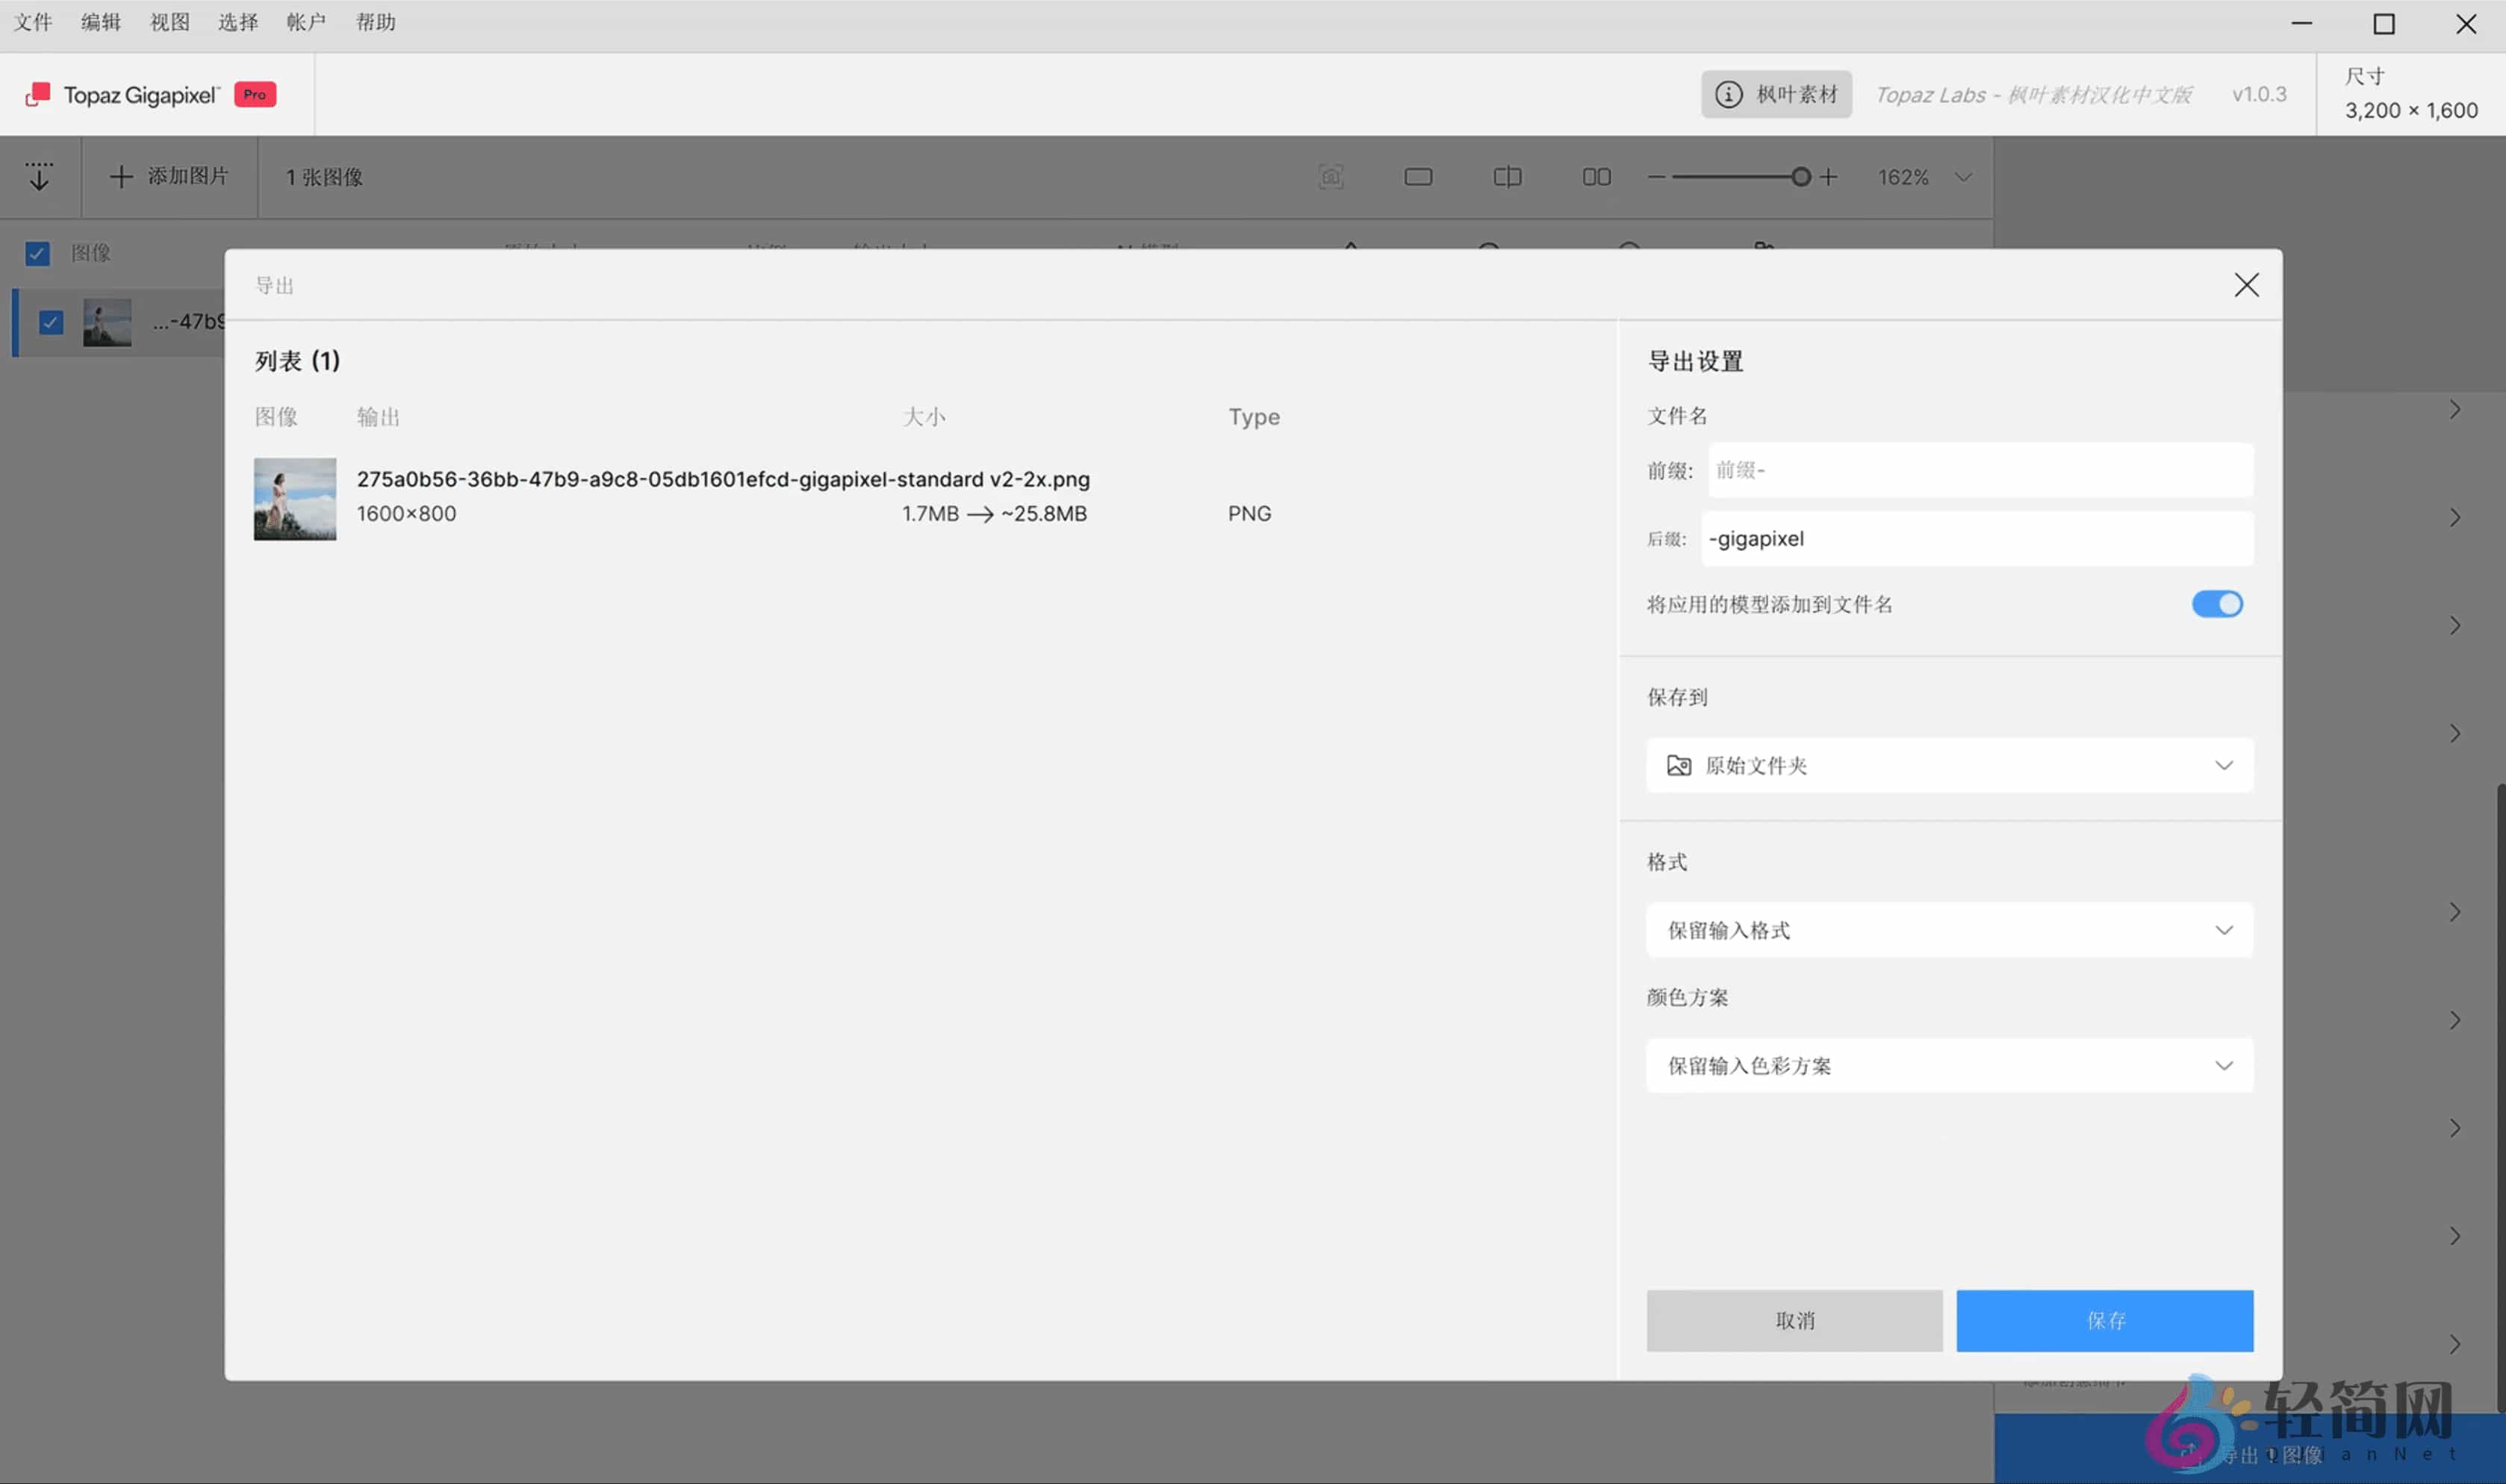Viewport: 2506px width, 1484px height.
Task: Click the 前缀 prefix input field
Action: 1977,470
